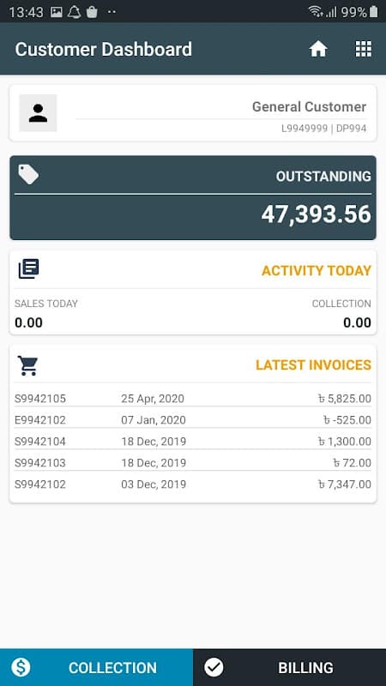
Task: Tap the battery indicator in status bar
Action: pos(373,12)
